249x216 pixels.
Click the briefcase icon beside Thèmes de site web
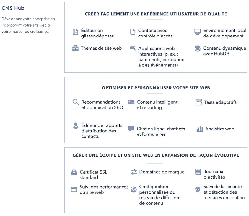tap(75, 49)
